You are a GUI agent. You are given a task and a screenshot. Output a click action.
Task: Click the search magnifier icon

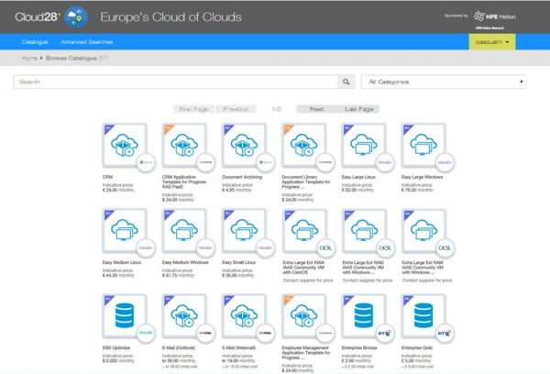[x=346, y=82]
